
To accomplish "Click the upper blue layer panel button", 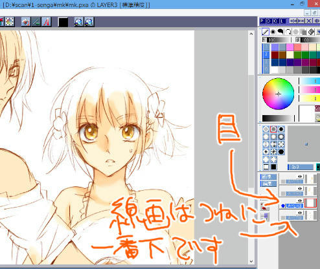I will 268,177.
